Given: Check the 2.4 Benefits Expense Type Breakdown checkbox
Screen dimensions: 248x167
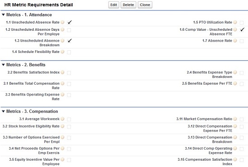Looking at the screenshot, I should click(242, 73).
